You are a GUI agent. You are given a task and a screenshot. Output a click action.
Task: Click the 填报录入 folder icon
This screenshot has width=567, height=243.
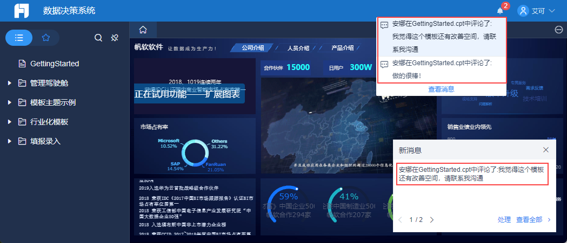click(x=22, y=141)
